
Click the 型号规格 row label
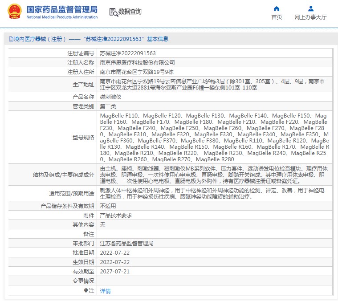tap(83, 138)
